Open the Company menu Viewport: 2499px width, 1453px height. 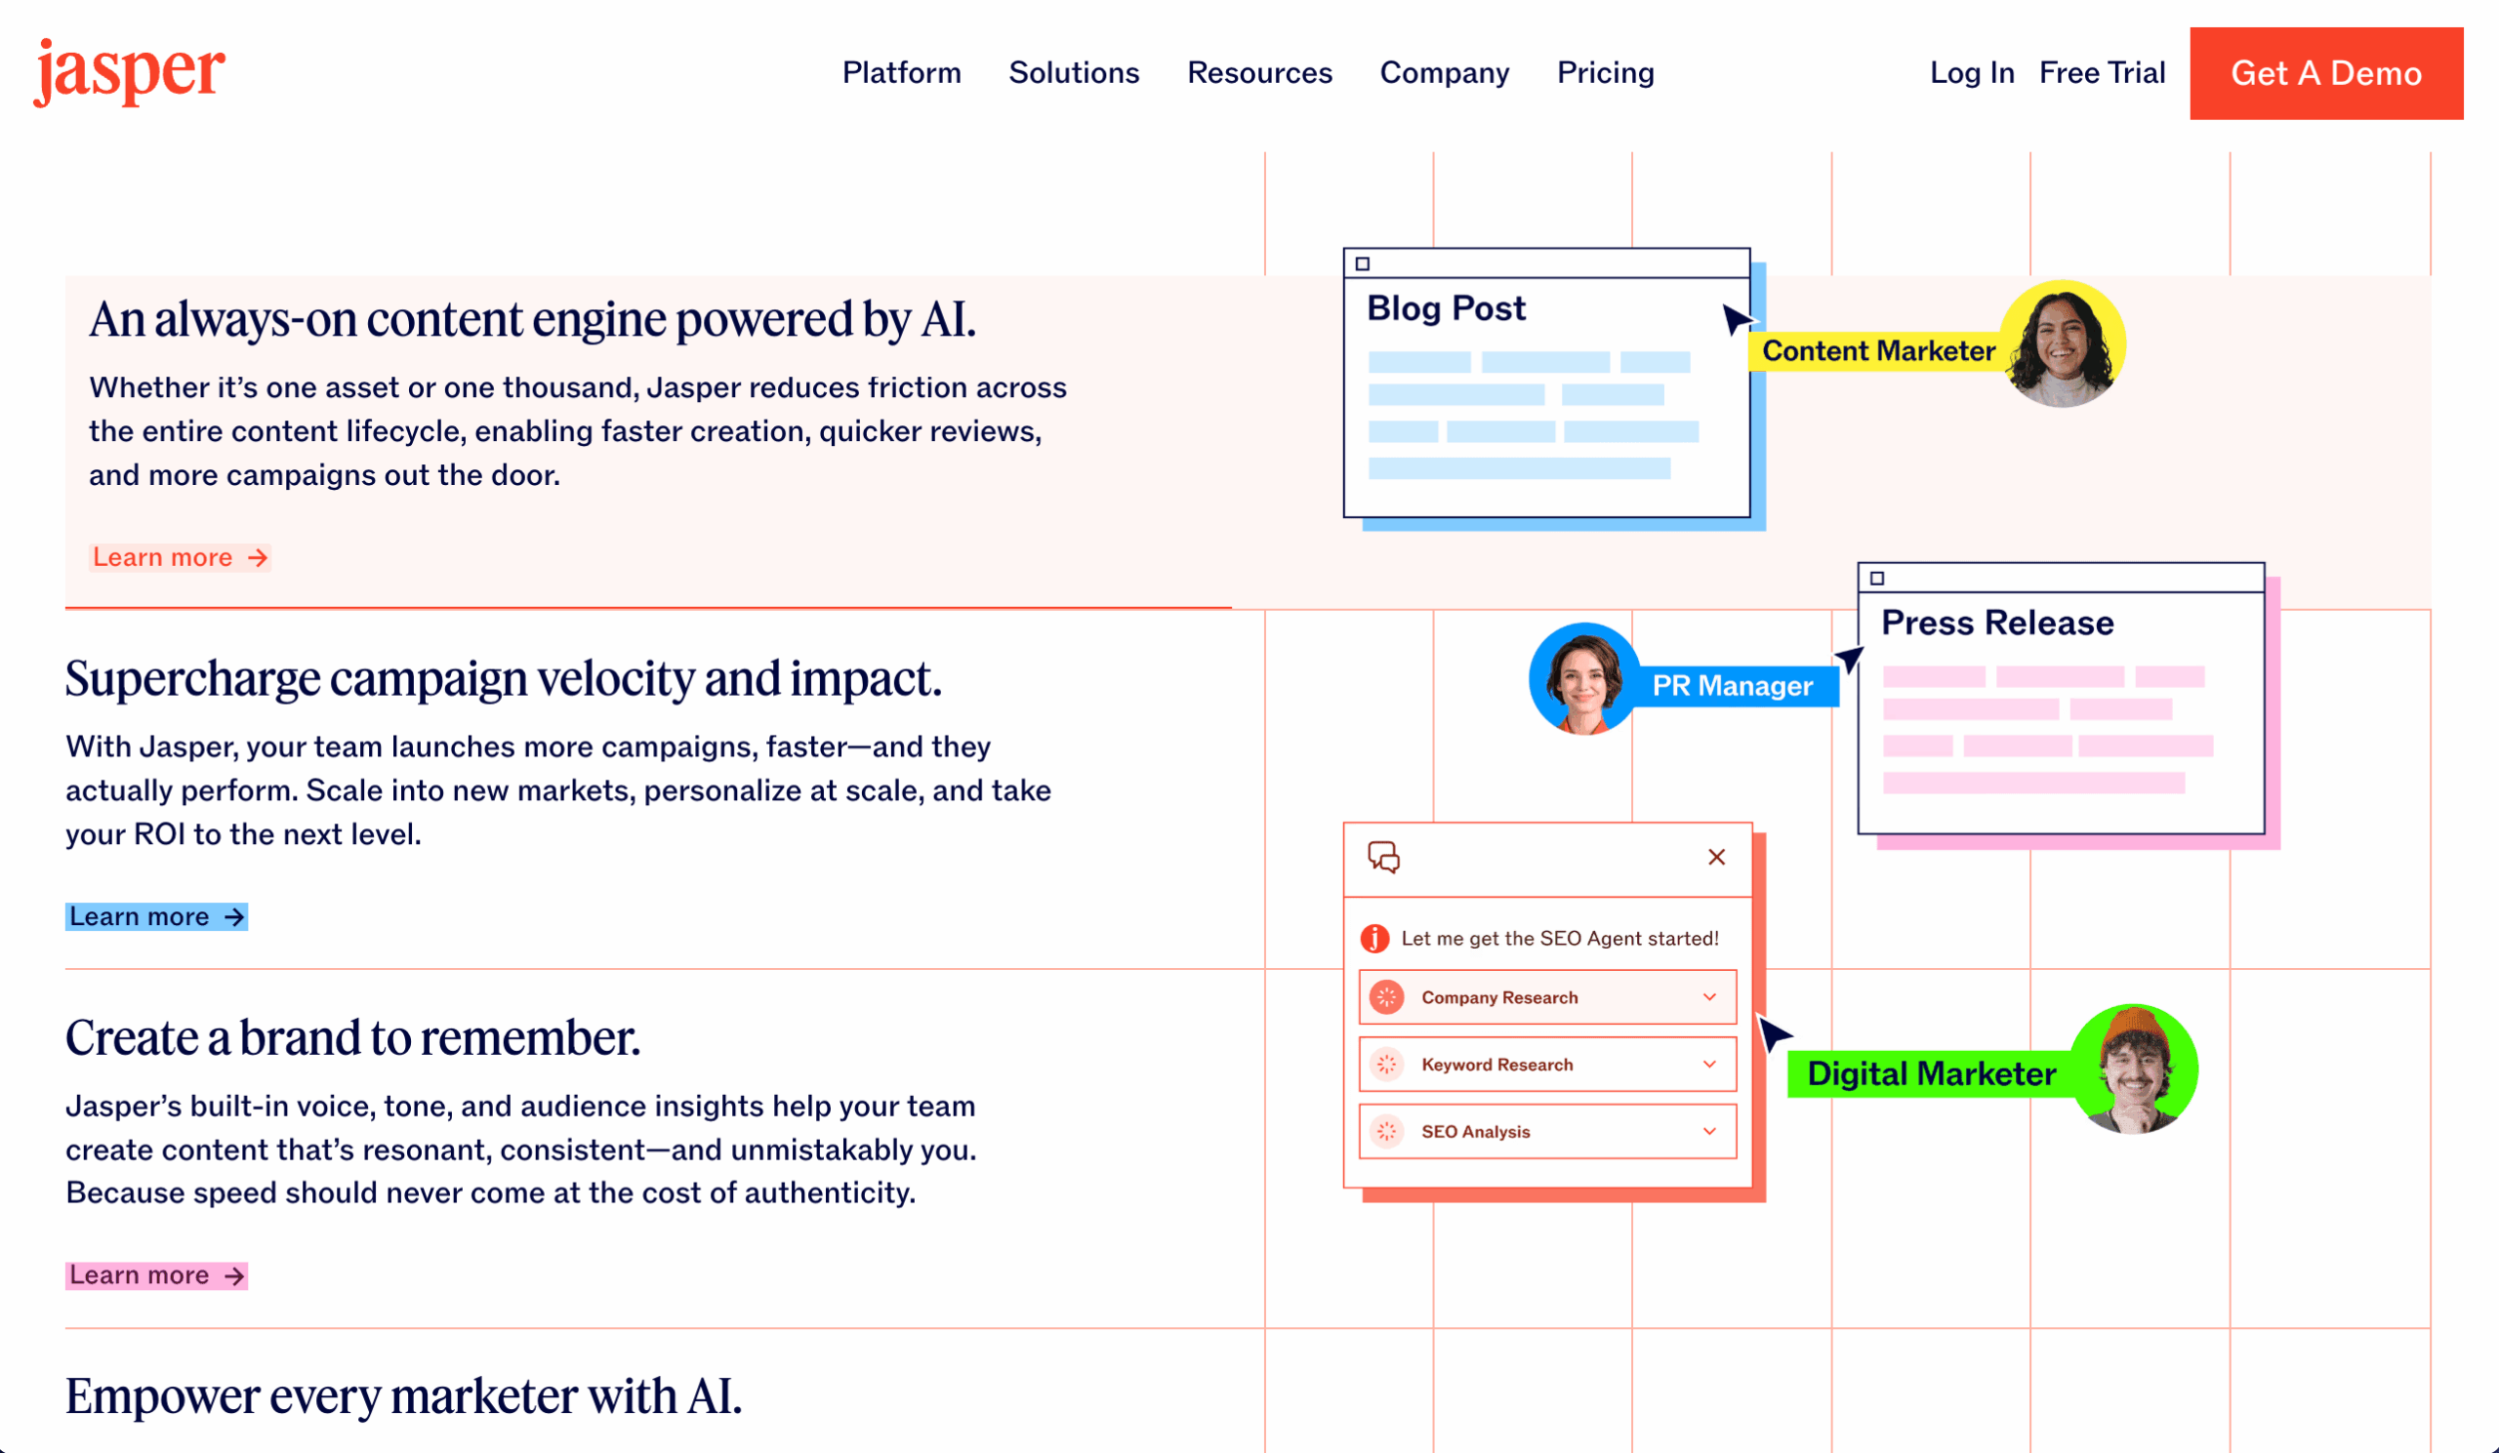coord(1445,72)
